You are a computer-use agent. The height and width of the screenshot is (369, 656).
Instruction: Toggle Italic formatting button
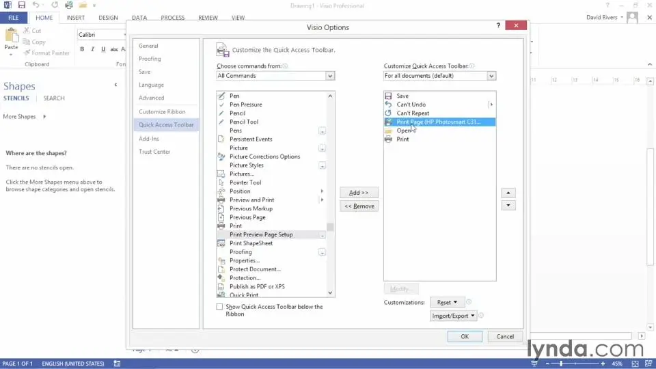click(92, 49)
